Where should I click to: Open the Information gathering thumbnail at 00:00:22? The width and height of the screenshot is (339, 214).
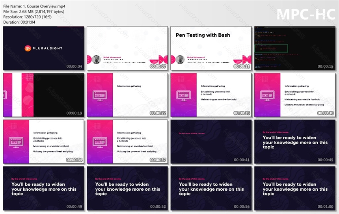(127, 95)
